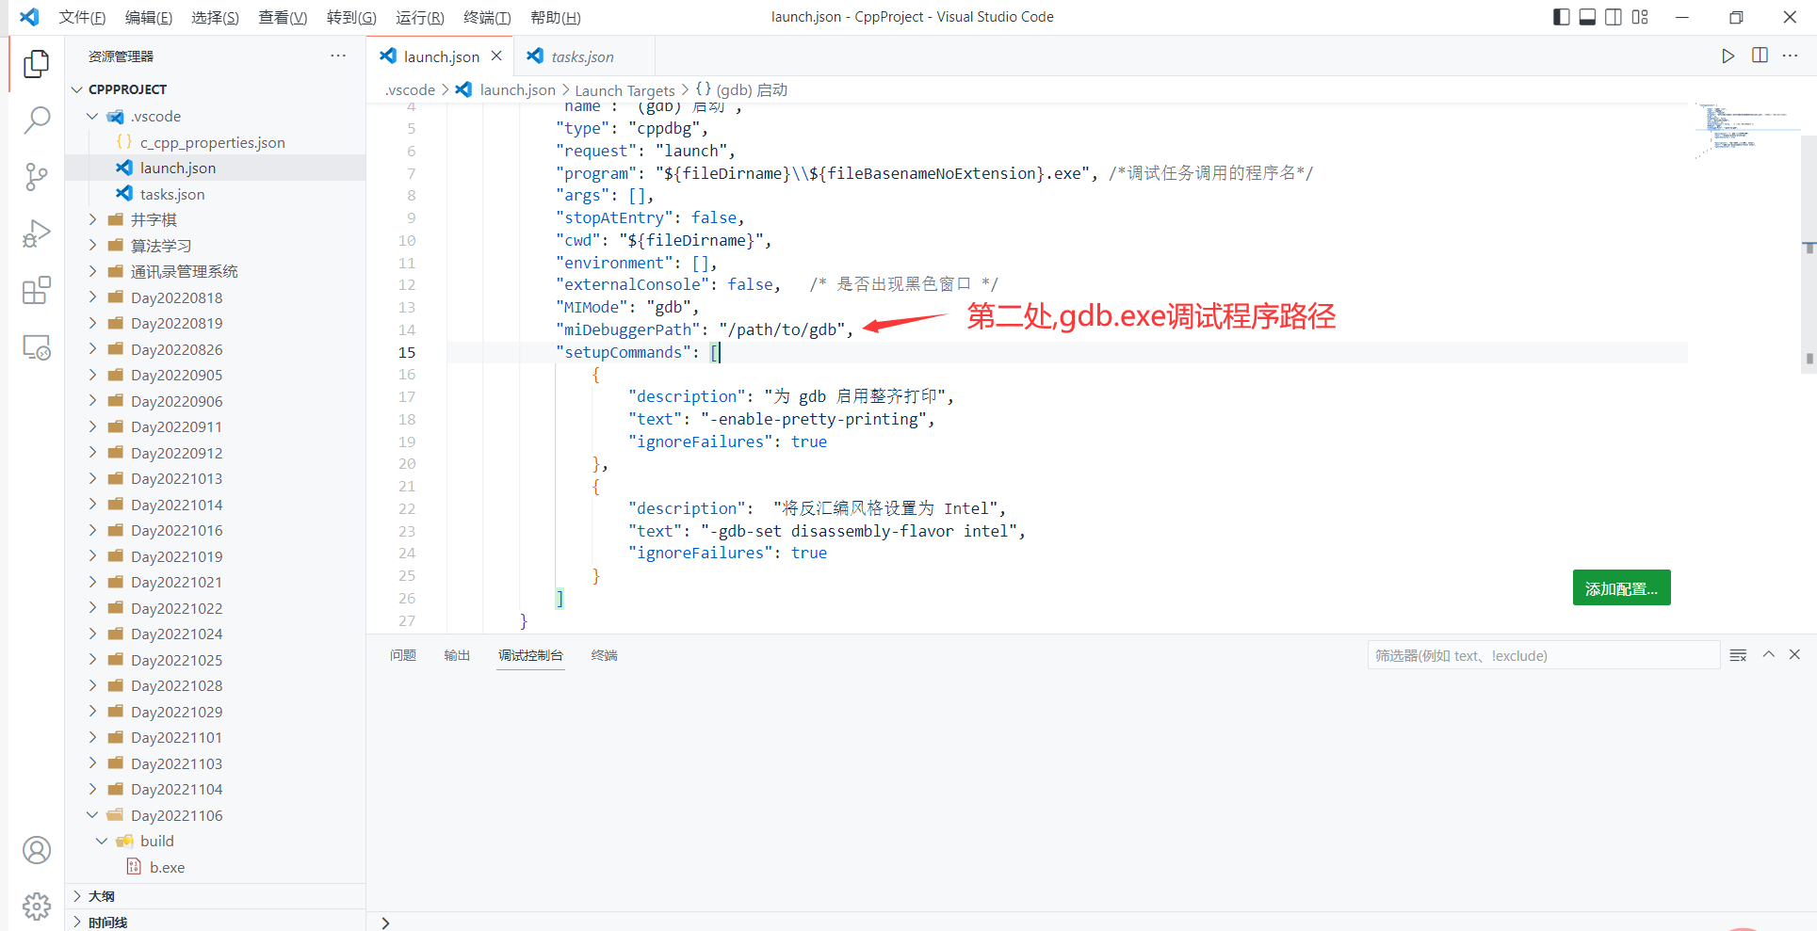
Task: Customize layout icon in title bar
Action: [x=1640, y=17]
